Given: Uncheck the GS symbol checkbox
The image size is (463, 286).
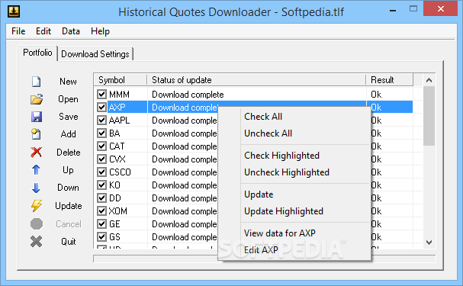Looking at the screenshot, I should point(102,237).
